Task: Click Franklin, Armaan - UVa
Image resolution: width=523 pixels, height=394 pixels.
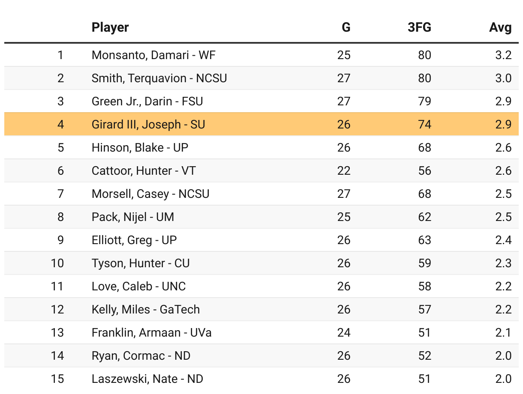Action: pyautogui.click(x=152, y=333)
